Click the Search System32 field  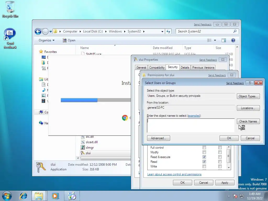tap(207, 31)
